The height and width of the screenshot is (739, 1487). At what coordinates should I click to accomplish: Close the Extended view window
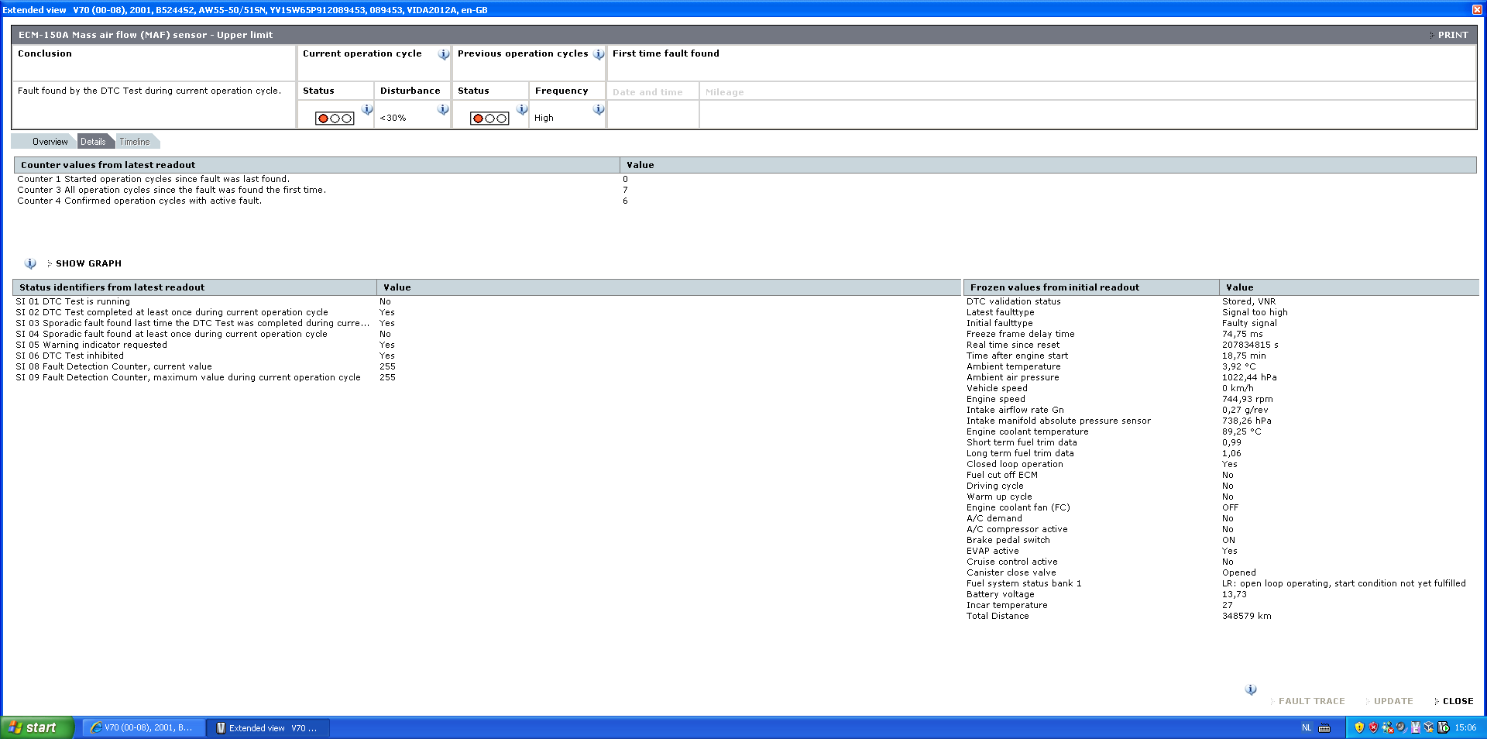(x=1477, y=9)
